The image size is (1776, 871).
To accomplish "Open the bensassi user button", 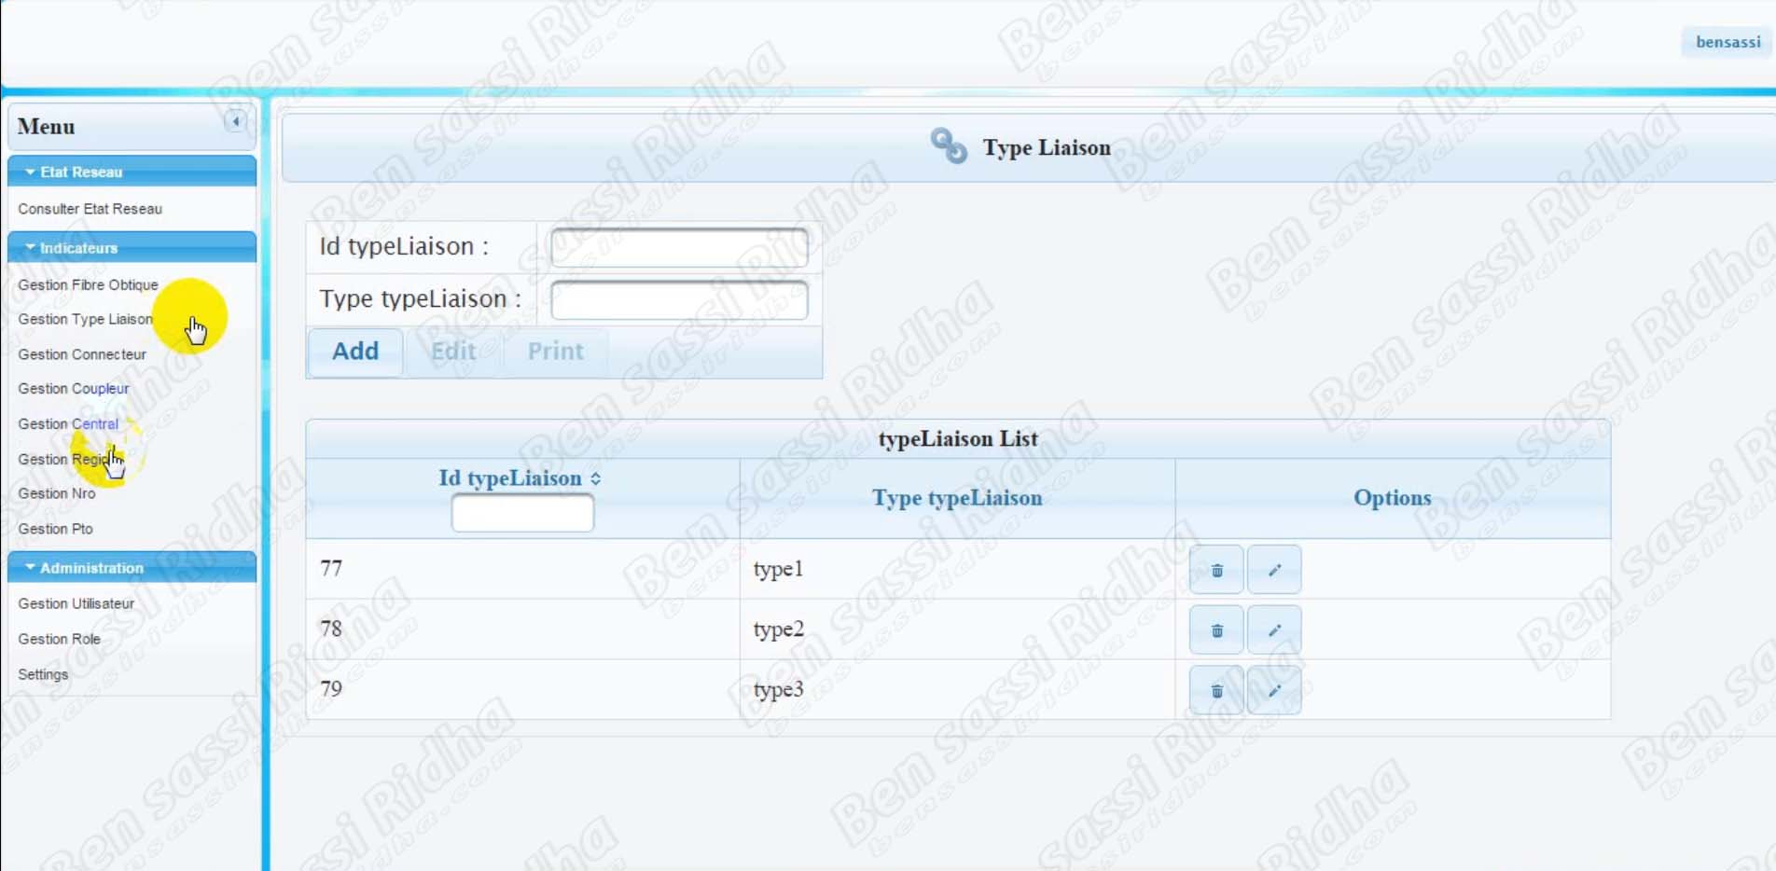I will click(x=1727, y=42).
